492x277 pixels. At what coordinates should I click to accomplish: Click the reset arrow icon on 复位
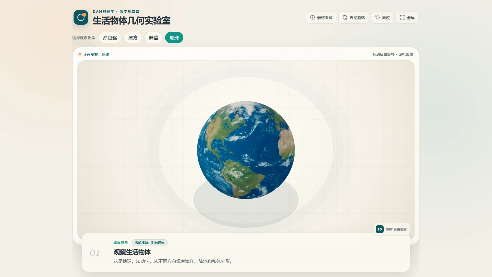[x=378, y=17]
